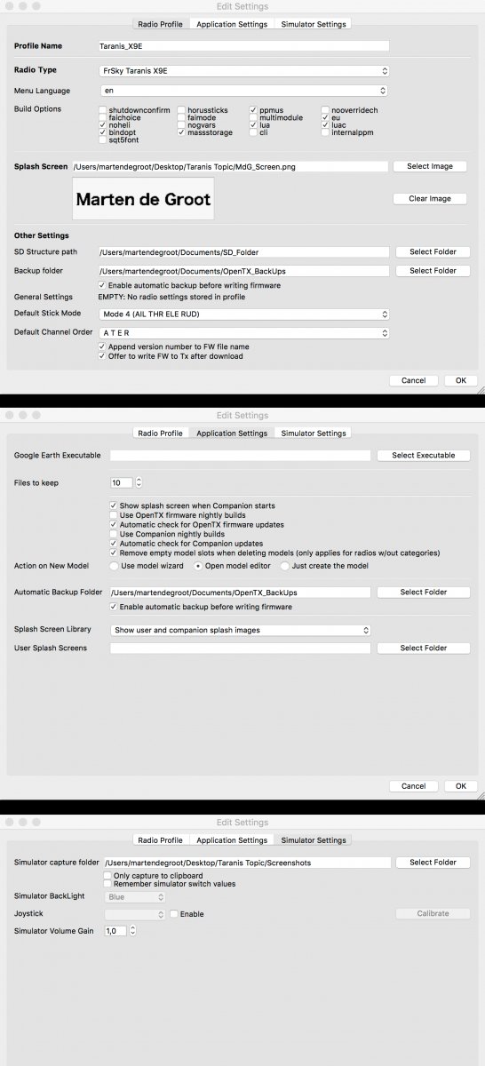The height and width of the screenshot is (1066, 485).
Task: Toggle Show splash screen when Companion starts
Action: [x=114, y=505]
